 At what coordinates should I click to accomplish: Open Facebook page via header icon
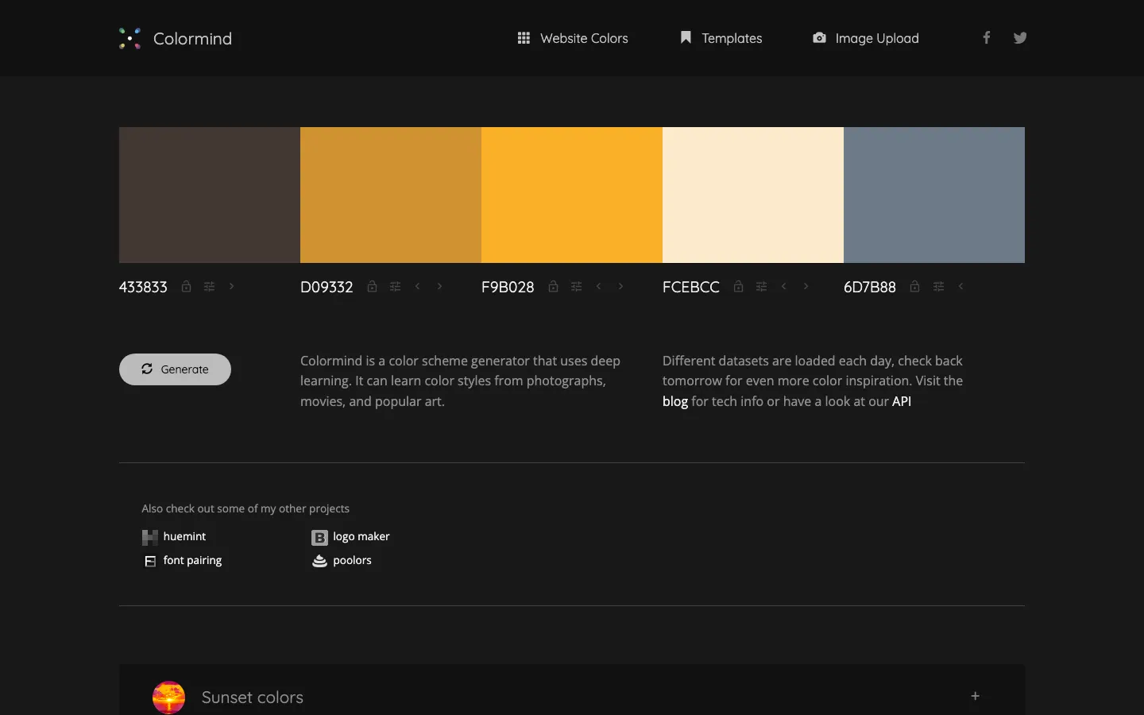click(986, 37)
